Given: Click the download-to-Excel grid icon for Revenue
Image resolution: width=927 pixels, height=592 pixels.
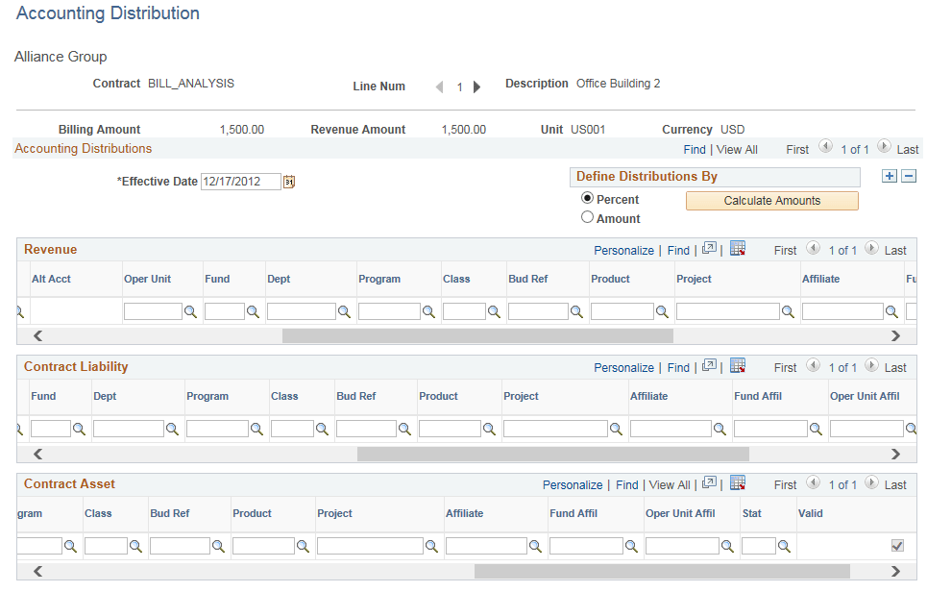Looking at the screenshot, I should point(738,250).
